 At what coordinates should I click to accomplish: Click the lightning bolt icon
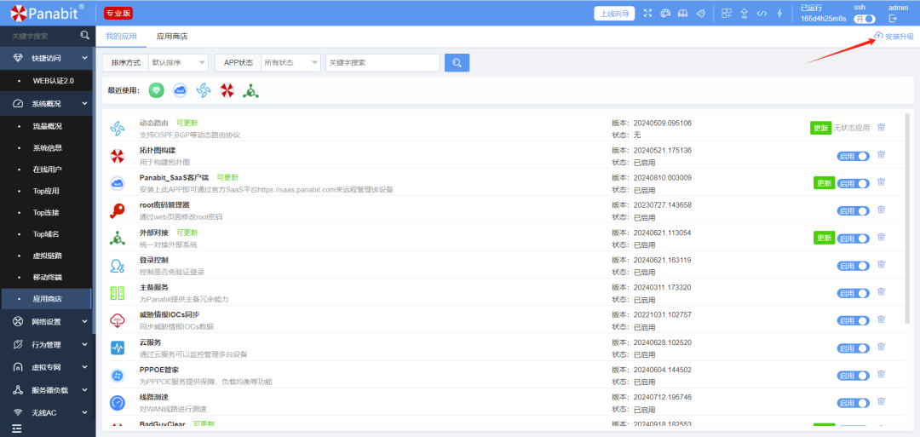(x=779, y=14)
